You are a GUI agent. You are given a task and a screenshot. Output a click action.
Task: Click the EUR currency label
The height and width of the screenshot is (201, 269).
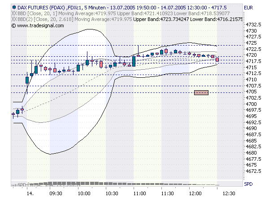click(248, 8)
